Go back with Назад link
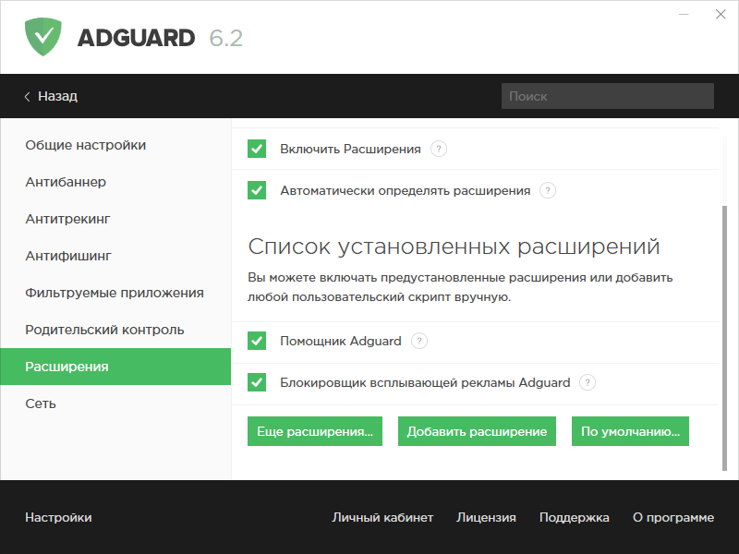 (57, 96)
